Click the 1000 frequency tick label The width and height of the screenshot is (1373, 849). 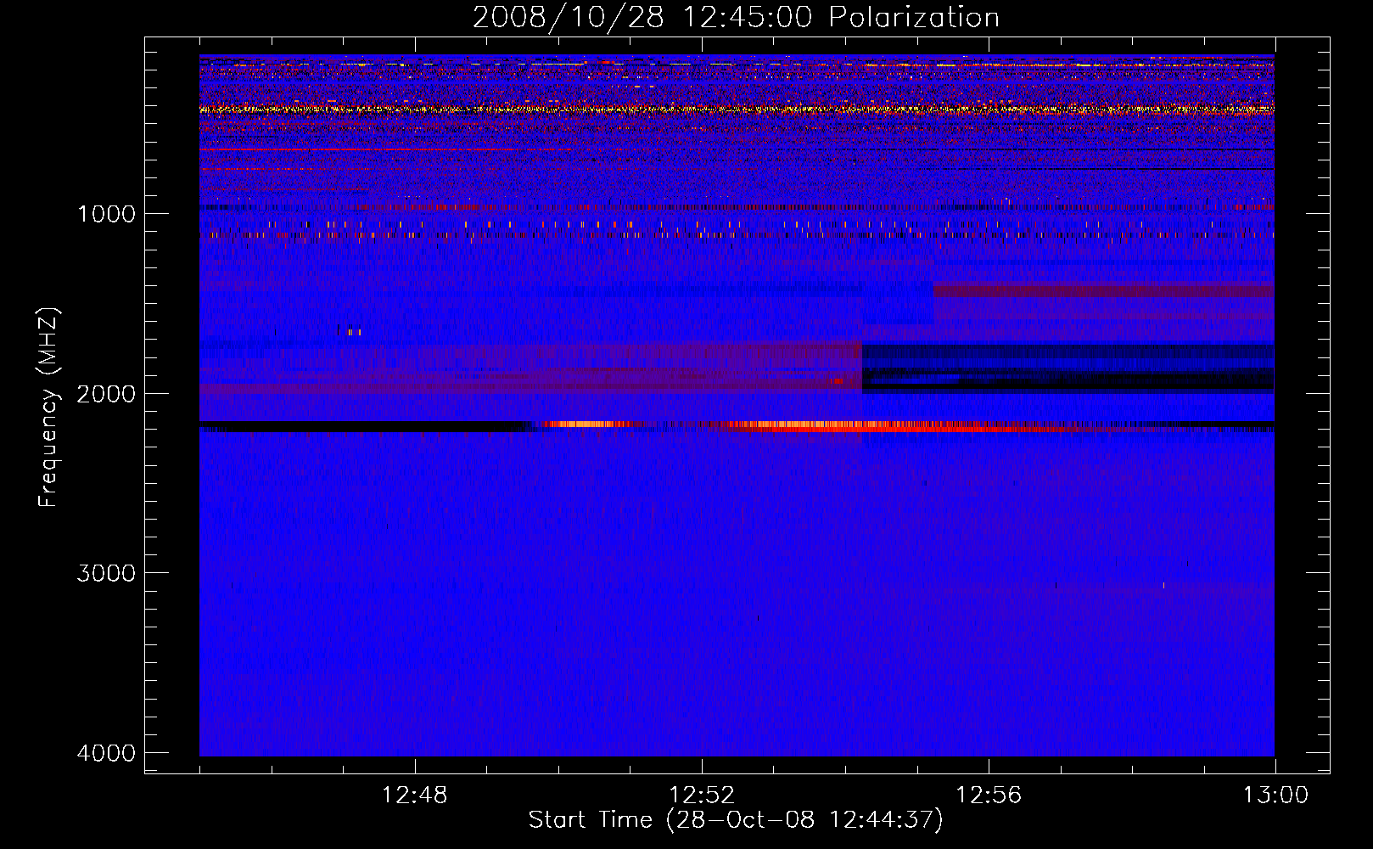pyautogui.click(x=106, y=214)
